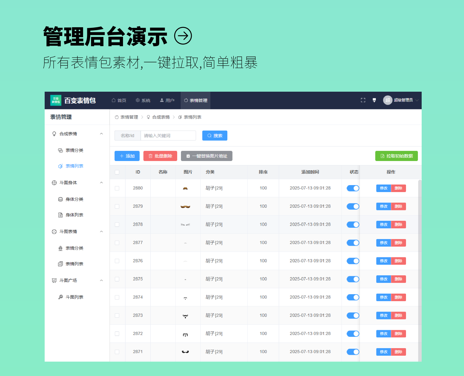Click the 批量删除 button
The width and height of the screenshot is (464, 376).
pyautogui.click(x=160, y=156)
